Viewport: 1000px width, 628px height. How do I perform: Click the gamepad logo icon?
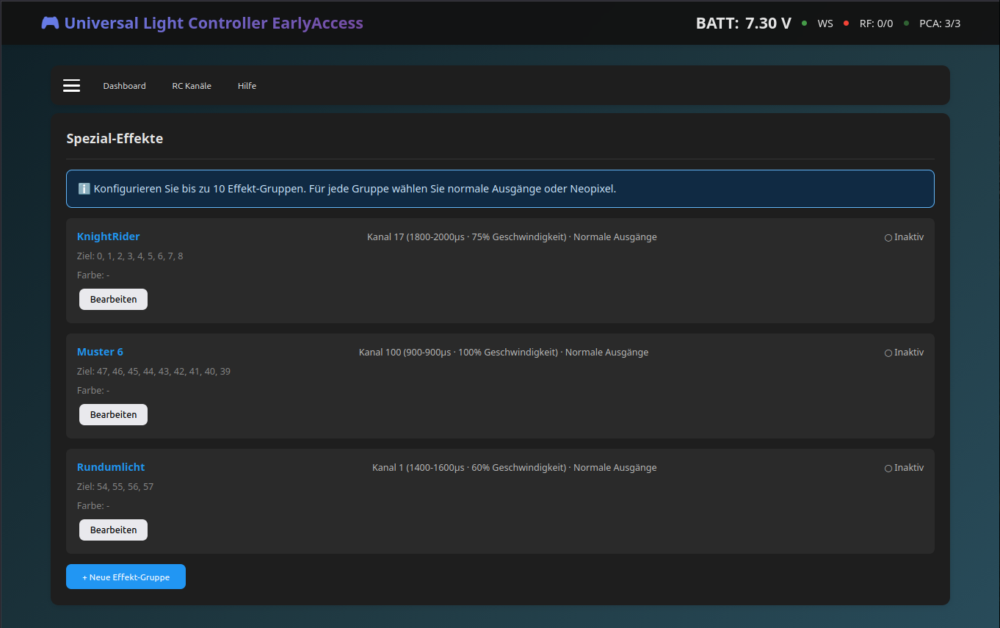point(50,24)
